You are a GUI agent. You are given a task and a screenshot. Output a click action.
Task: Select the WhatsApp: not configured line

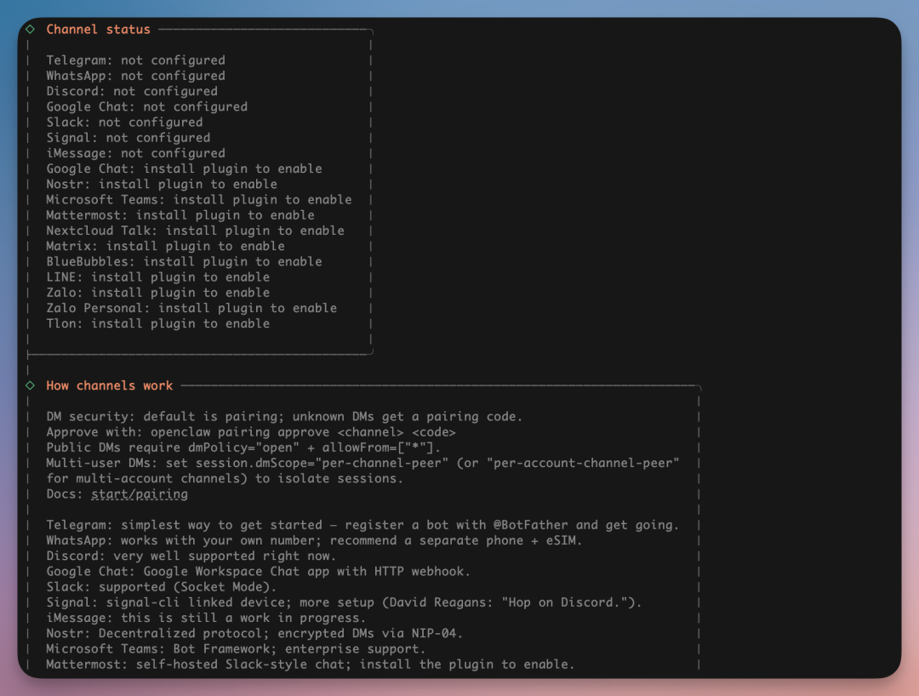(135, 76)
